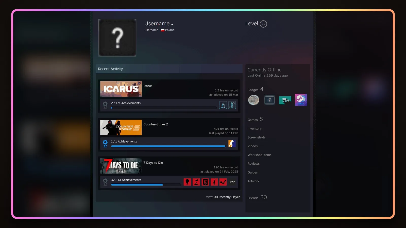Open the years of service 7 badge
Viewport: 406px width, 228px height.
[x=269, y=100]
